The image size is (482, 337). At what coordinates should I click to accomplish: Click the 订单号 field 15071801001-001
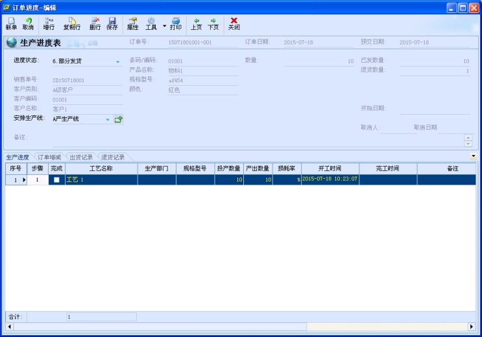[x=203, y=42]
